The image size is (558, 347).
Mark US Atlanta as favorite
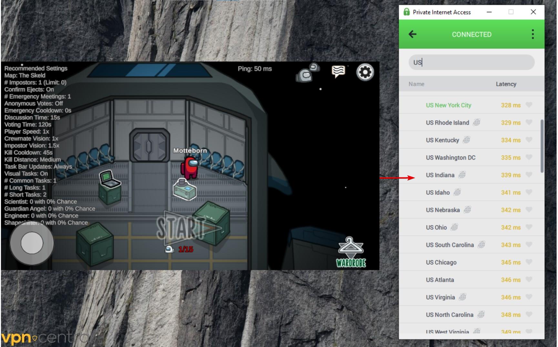coord(529,280)
